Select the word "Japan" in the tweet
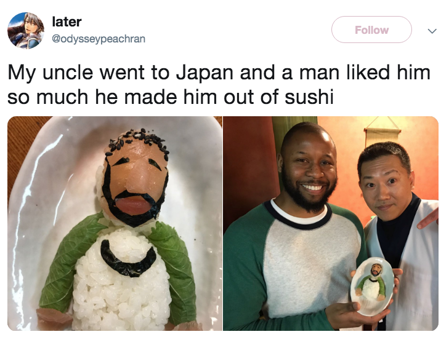The image size is (441, 337). click(x=204, y=73)
